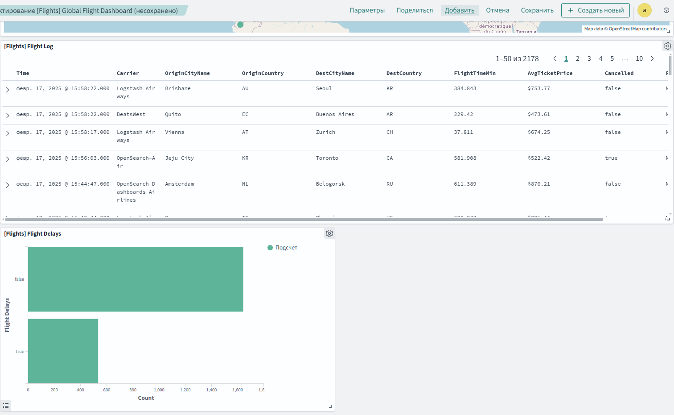The width and height of the screenshot is (674, 415).
Task: Expand the Brisbane to Seoul flight row
Action: 8,90
